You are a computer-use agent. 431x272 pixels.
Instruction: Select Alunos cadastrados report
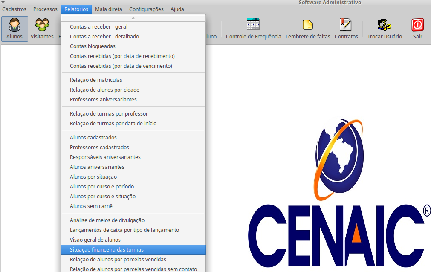pyautogui.click(x=133, y=138)
